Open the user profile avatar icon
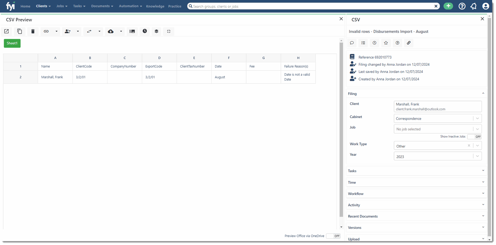496x245 pixels. point(486,6)
